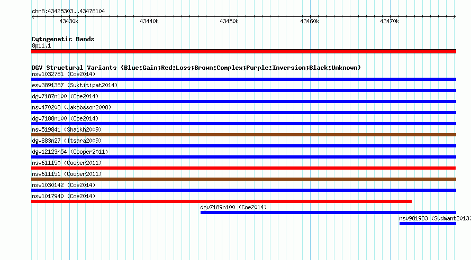471x260 pixels.
Task: Select the blue bar for nsv1032781
Action: (243, 79)
